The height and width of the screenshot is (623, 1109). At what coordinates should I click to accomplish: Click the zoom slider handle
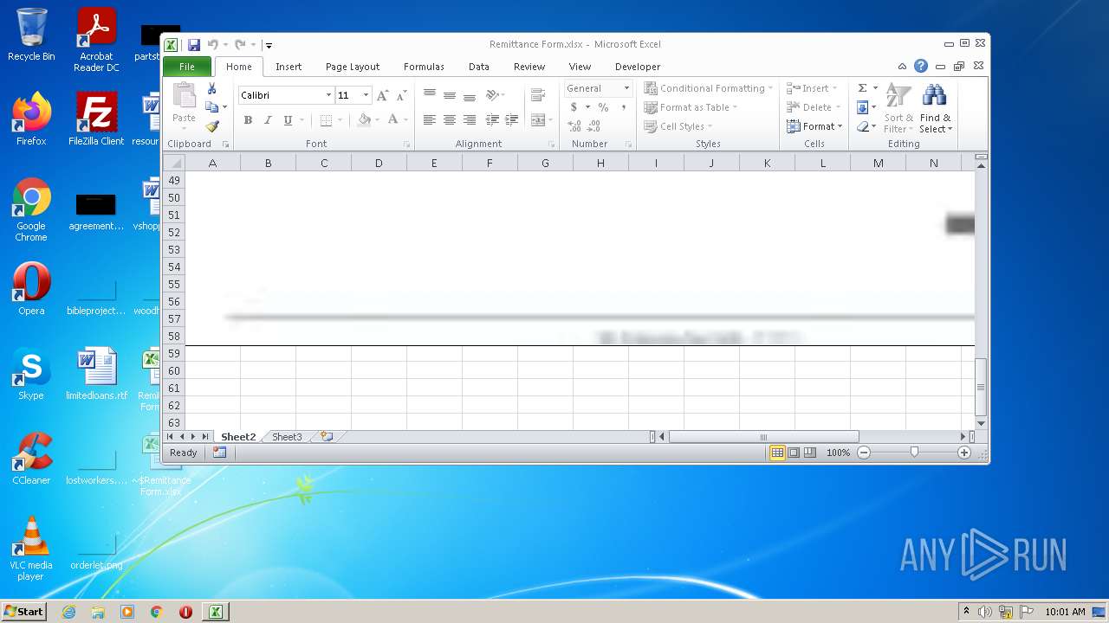(914, 453)
